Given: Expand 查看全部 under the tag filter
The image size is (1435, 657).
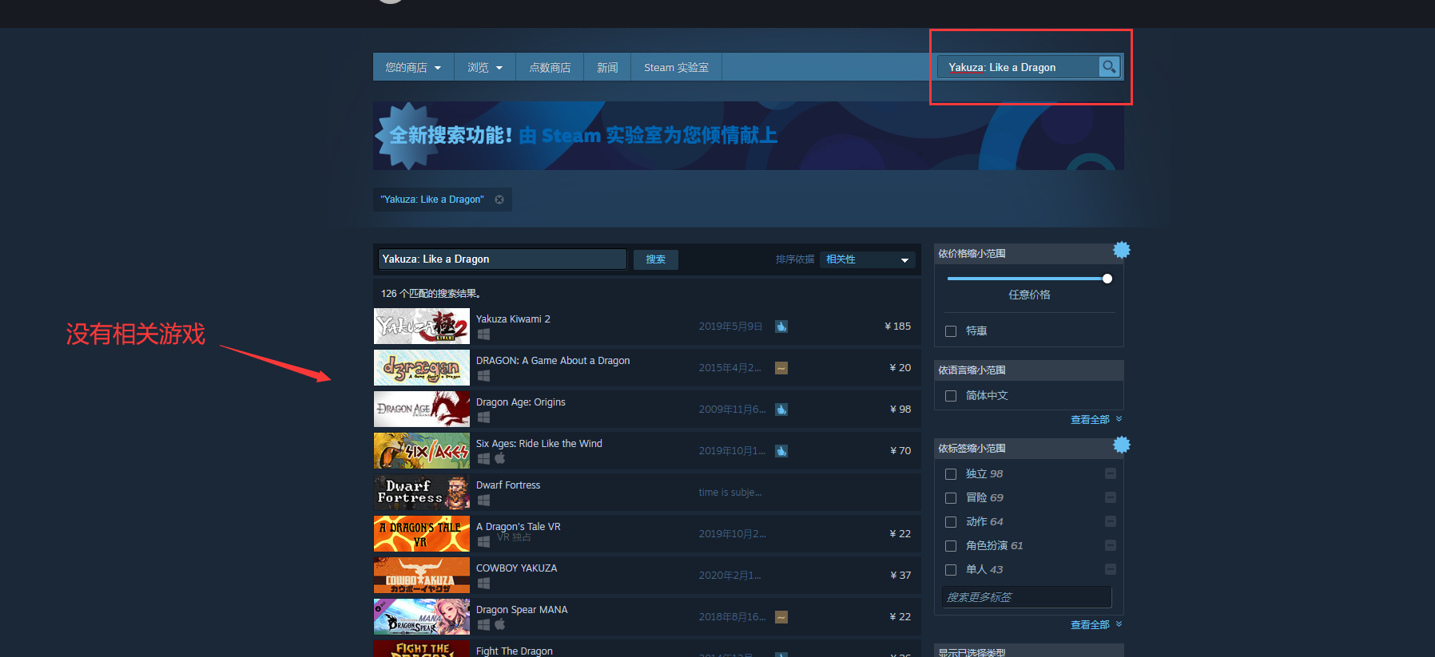Looking at the screenshot, I should pos(1096,624).
